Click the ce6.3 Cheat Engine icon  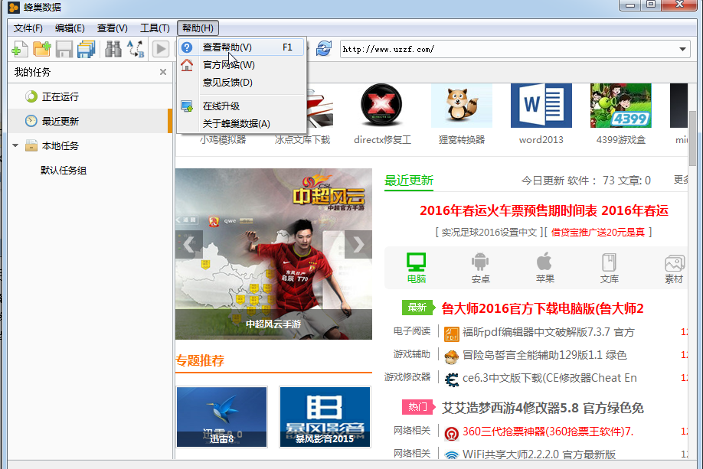[452, 379]
